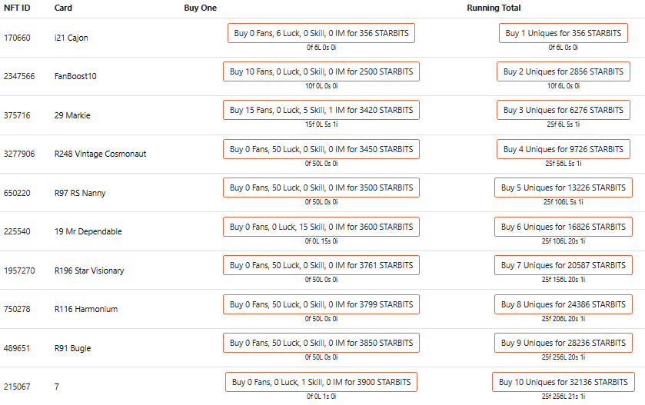The width and height of the screenshot is (645, 405).
Task: Select Buy 8 Uniques for 24386 STARBITS
Action: (564, 304)
